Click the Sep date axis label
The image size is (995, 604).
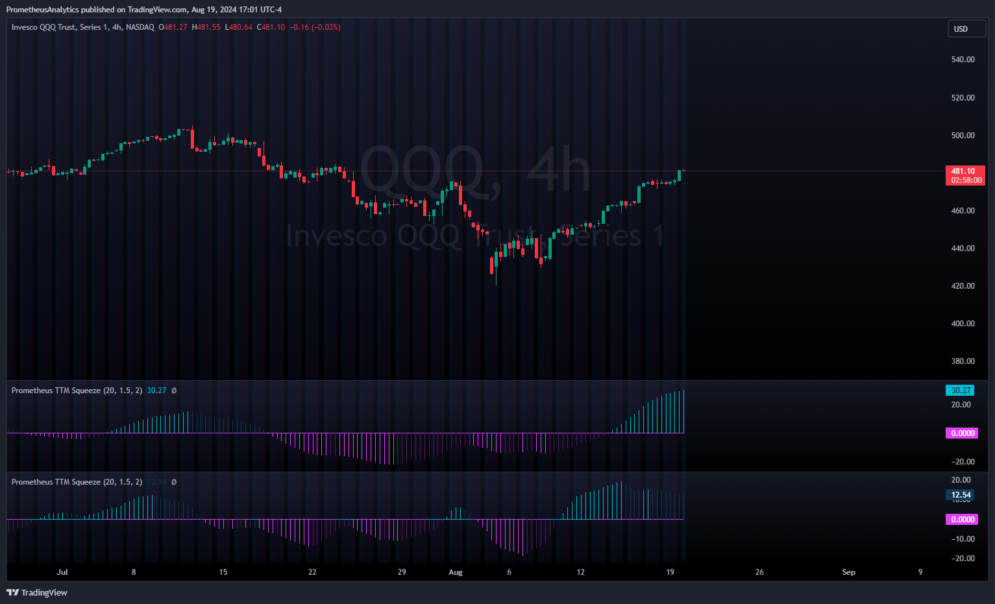click(x=849, y=572)
